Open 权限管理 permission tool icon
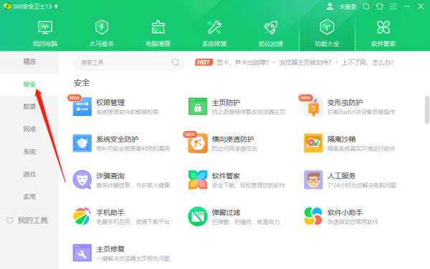 82,107
